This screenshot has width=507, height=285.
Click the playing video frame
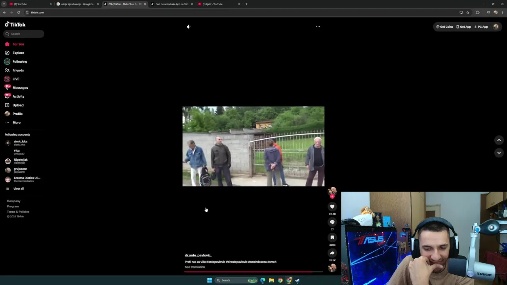point(253,146)
